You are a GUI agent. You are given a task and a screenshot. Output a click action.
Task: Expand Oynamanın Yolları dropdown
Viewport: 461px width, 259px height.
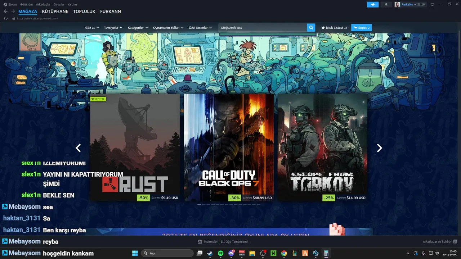tap(168, 28)
